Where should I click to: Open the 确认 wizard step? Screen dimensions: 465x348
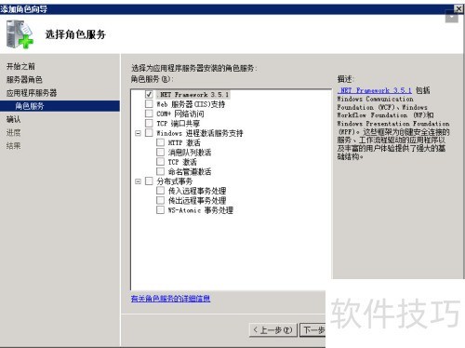(x=13, y=119)
